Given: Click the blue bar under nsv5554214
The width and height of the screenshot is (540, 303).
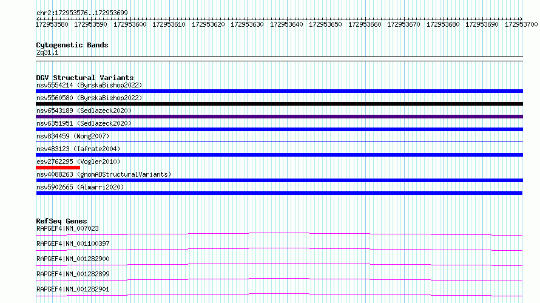Looking at the screenshot, I should [279, 91].
